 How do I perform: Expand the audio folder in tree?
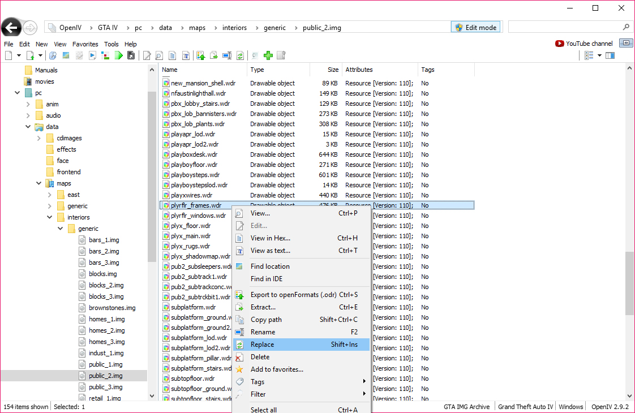pyautogui.click(x=28, y=115)
